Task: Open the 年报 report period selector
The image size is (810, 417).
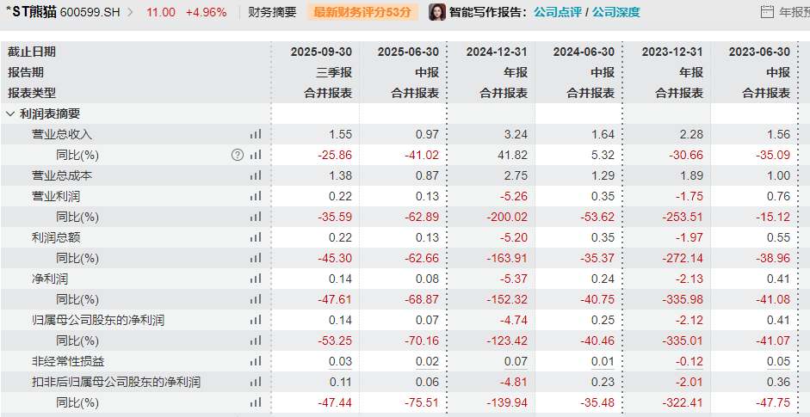Action: click(793, 12)
